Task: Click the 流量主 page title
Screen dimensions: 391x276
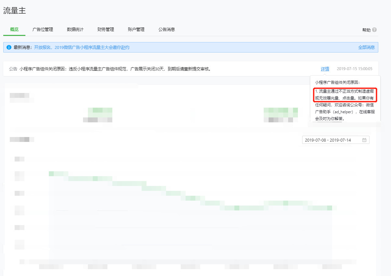Action: pos(15,10)
